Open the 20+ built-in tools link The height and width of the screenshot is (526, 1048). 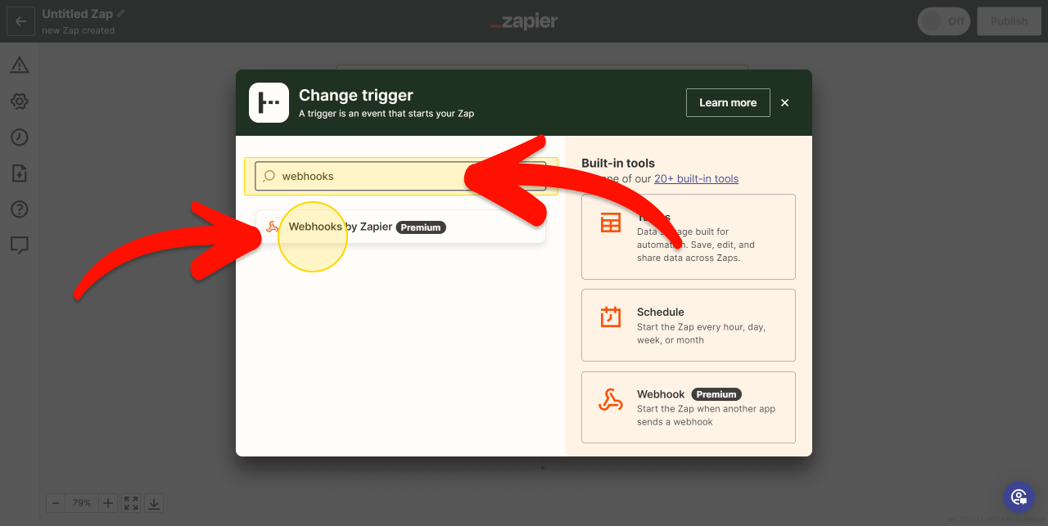tap(696, 178)
